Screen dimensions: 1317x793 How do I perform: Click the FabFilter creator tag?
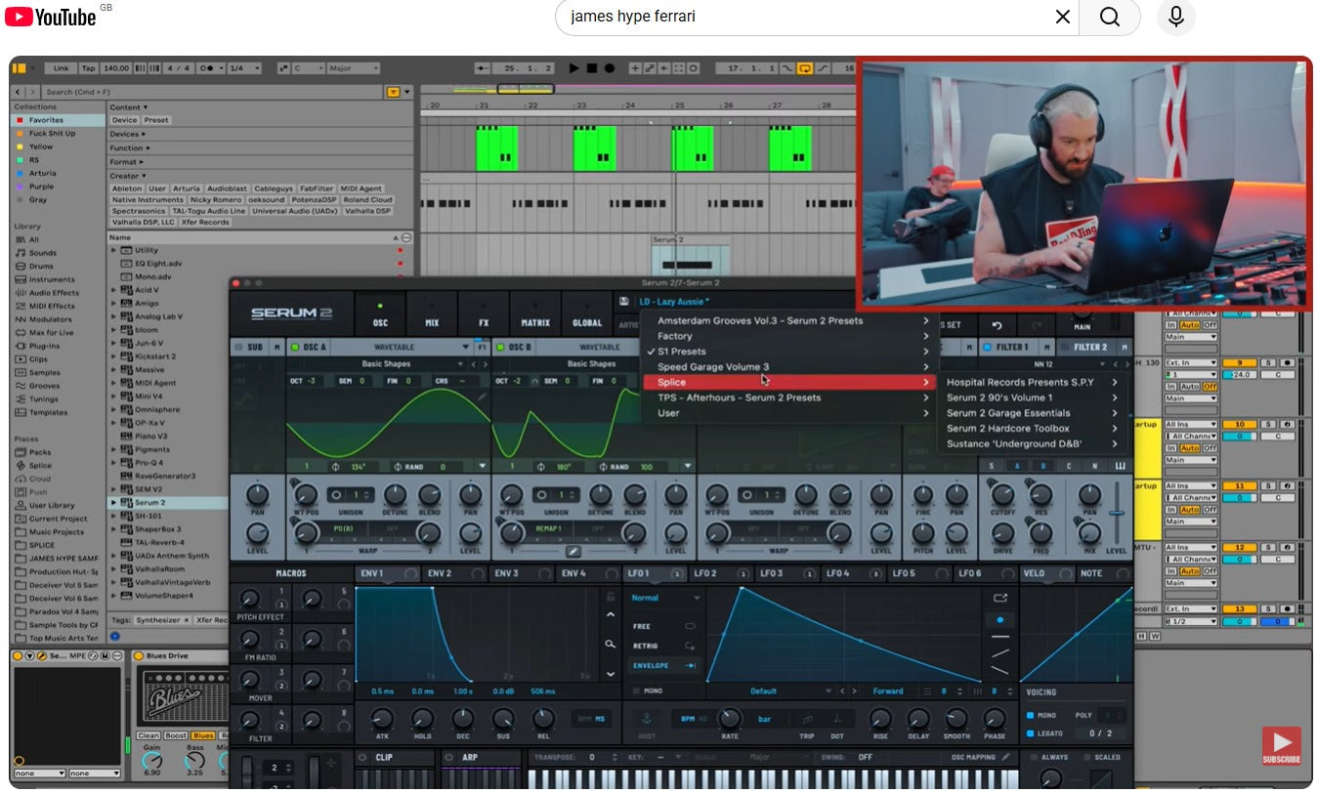[317, 188]
